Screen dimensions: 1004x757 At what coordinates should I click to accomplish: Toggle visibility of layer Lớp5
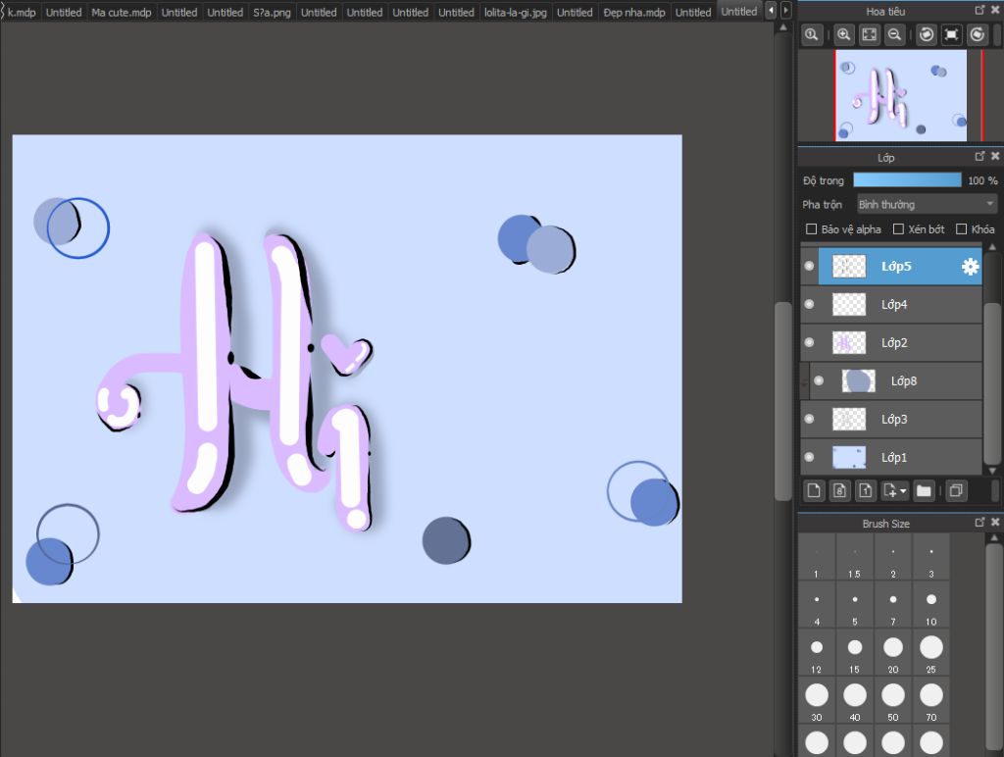click(809, 266)
